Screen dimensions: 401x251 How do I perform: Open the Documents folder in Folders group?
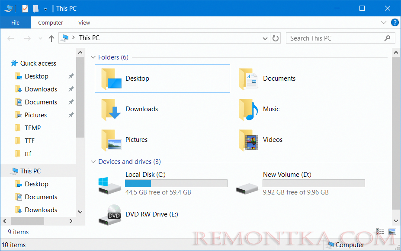pyautogui.click(x=267, y=78)
